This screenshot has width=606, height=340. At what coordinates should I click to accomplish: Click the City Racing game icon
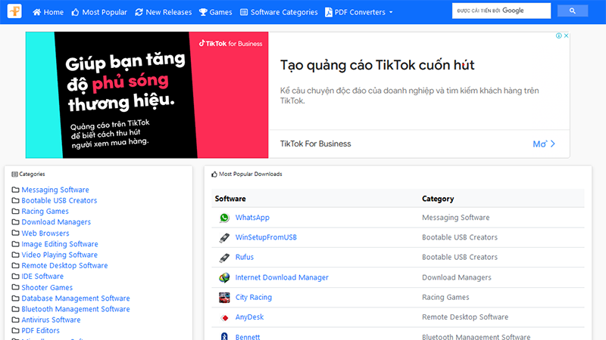click(x=224, y=298)
